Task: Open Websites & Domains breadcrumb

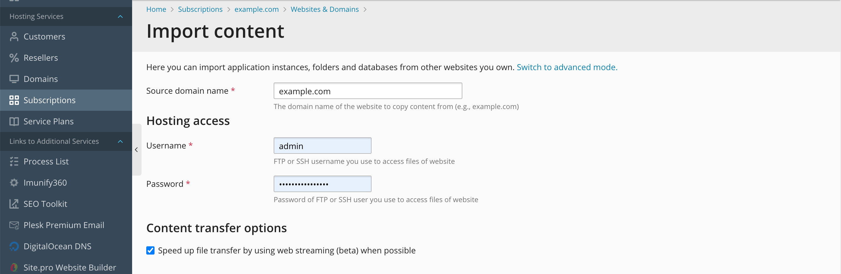Action: 324,9
